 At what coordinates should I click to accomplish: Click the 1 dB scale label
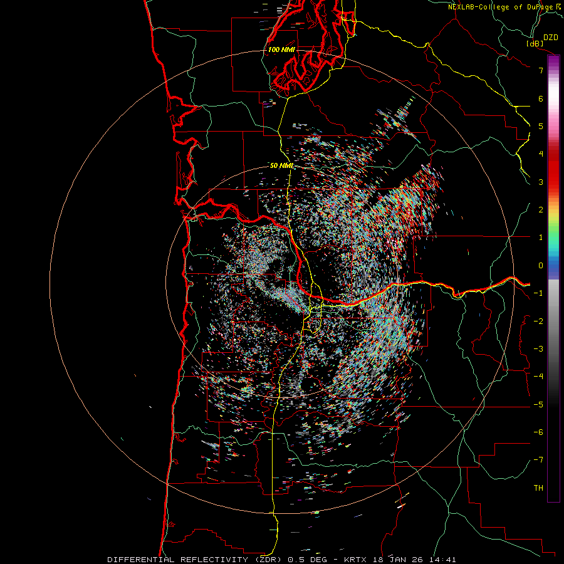(541, 238)
